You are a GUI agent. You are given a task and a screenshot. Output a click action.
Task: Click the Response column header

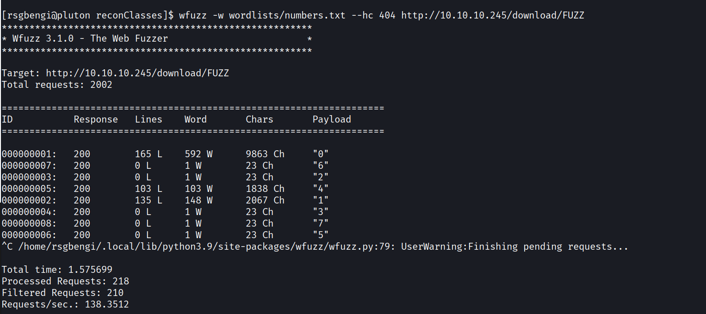95,119
